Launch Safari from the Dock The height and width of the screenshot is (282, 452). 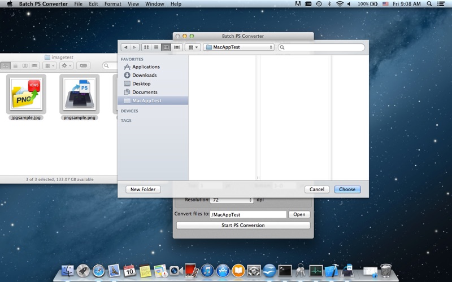click(x=98, y=271)
